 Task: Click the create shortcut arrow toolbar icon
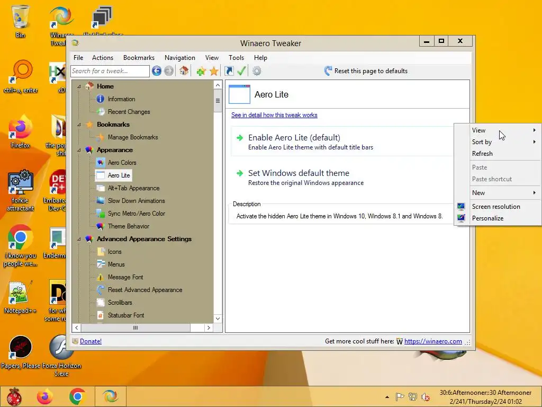click(229, 71)
